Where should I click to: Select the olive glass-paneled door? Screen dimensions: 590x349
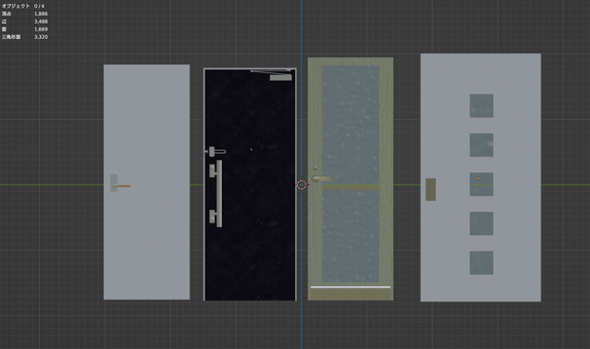point(351,179)
